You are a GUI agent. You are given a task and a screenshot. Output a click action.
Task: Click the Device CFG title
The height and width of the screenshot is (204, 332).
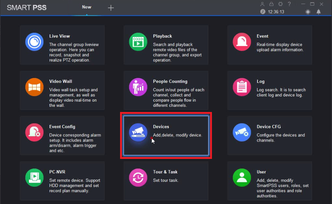[x=269, y=127]
